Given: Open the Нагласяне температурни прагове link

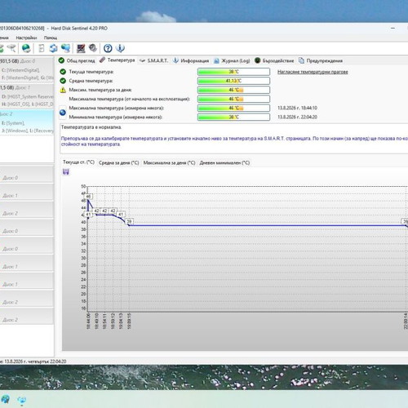Looking at the screenshot, I should pyautogui.click(x=313, y=72).
